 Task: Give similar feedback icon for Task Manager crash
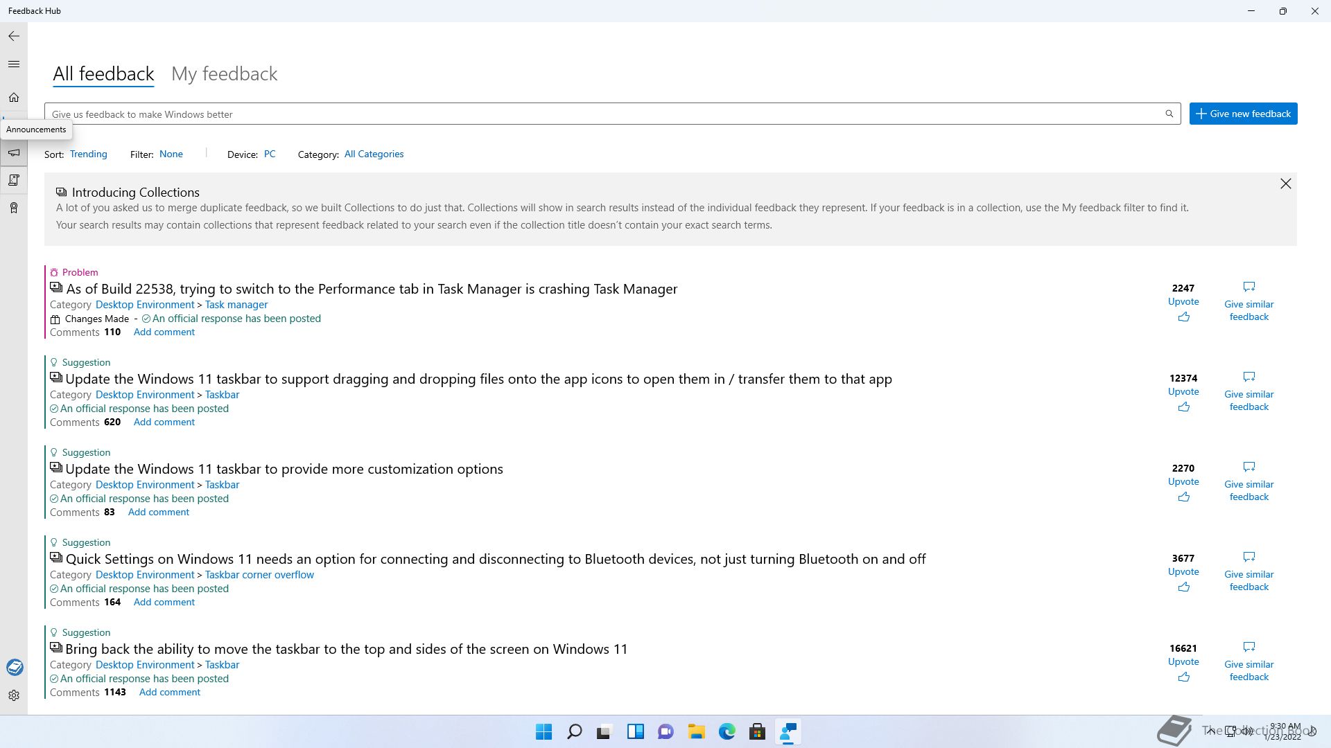pyautogui.click(x=1249, y=287)
